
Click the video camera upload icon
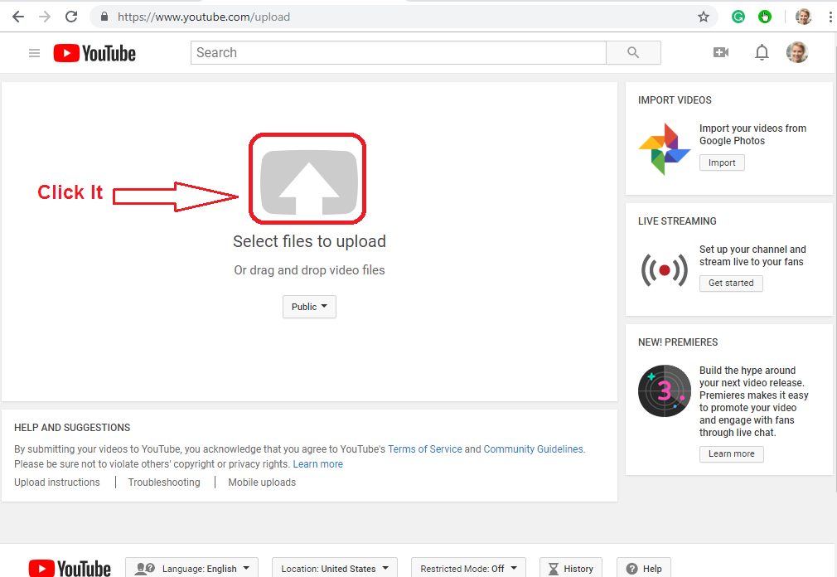[720, 52]
